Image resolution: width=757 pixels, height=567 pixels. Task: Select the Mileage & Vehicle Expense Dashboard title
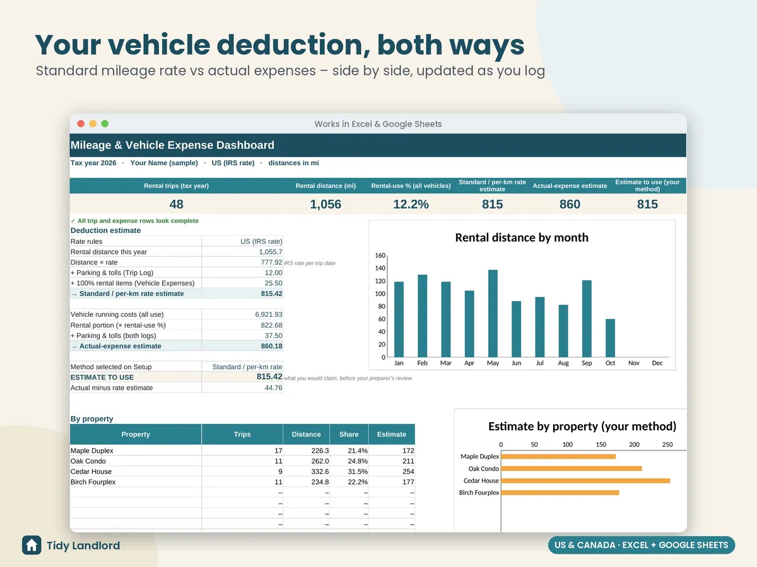pos(172,145)
